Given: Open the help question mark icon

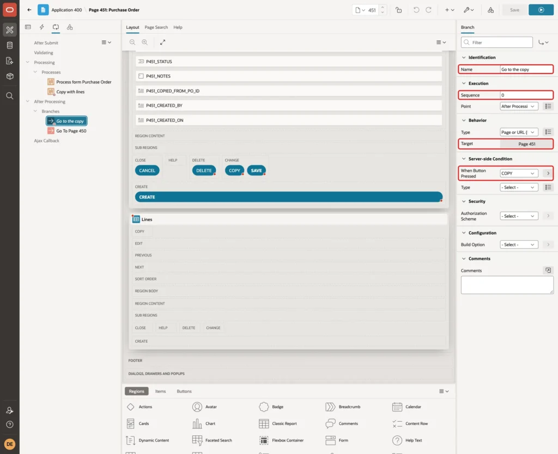Looking at the screenshot, I should click(x=10, y=425).
